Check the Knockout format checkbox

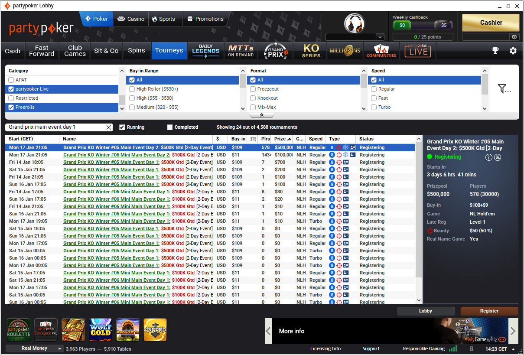click(253, 98)
